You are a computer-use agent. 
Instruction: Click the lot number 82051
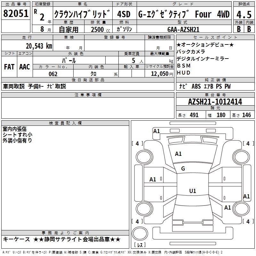click(x=16, y=13)
